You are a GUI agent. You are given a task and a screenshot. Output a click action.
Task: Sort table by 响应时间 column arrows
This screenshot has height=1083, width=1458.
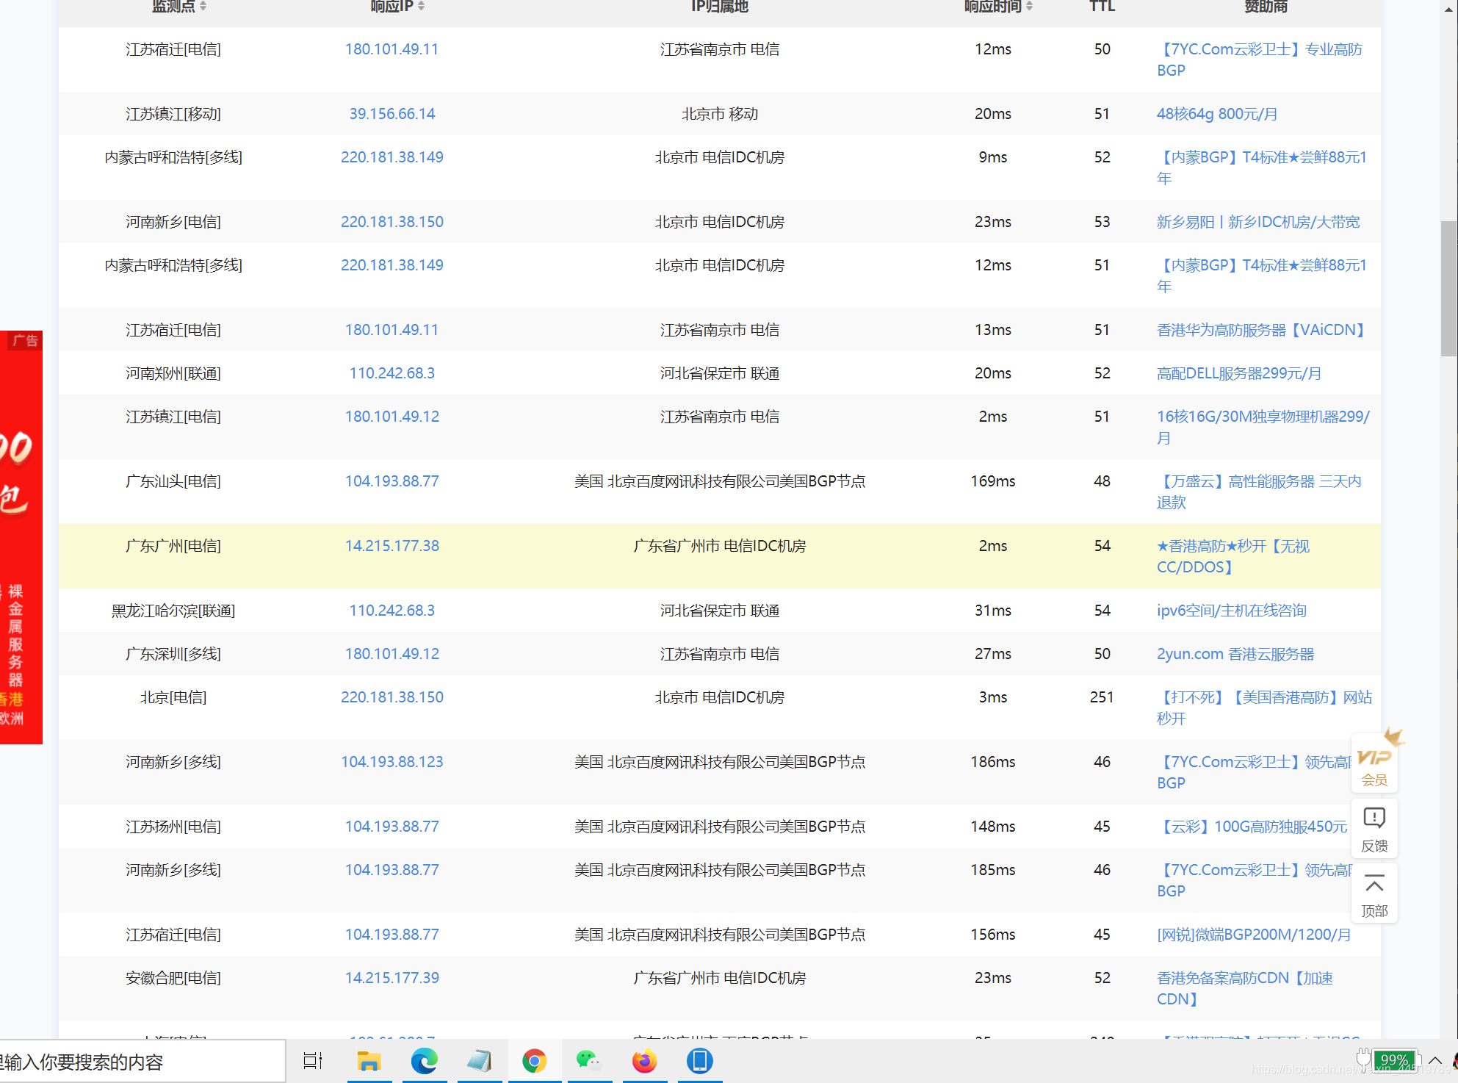pyautogui.click(x=1030, y=6)
